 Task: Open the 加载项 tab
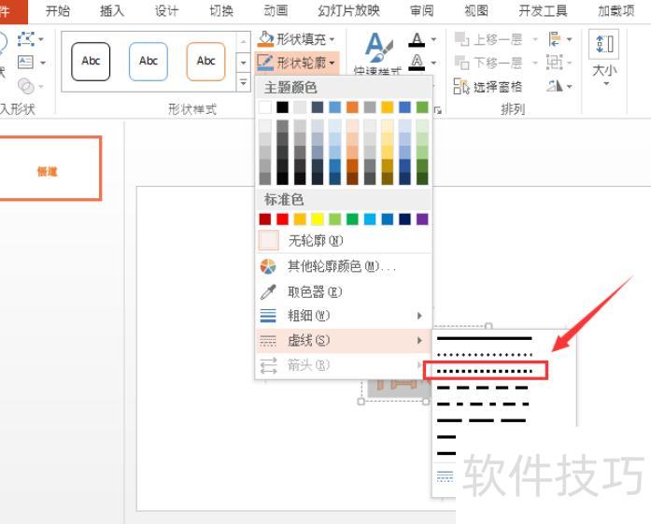[x=616, y=11]
